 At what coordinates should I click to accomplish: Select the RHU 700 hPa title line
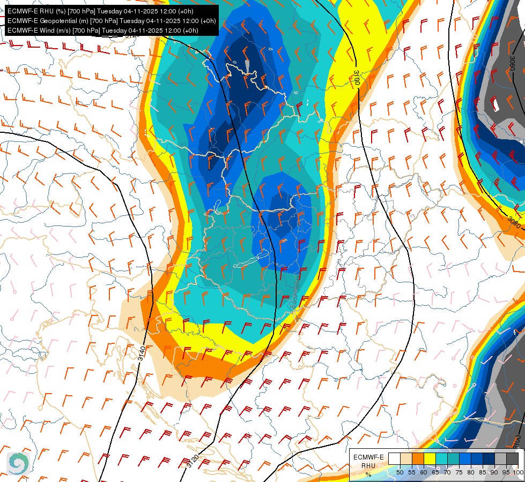tap(100, 11)
